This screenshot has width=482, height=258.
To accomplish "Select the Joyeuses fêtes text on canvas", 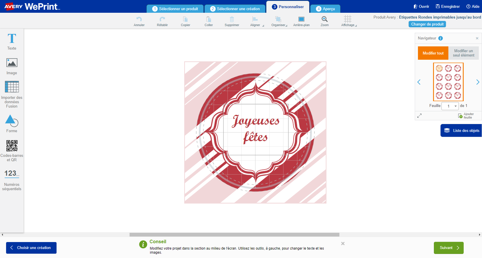I will point(256,129).
